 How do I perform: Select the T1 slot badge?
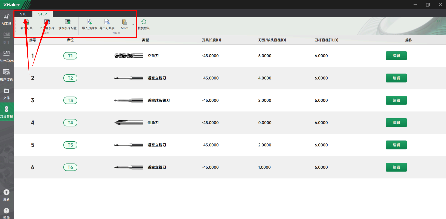point(70,56)
